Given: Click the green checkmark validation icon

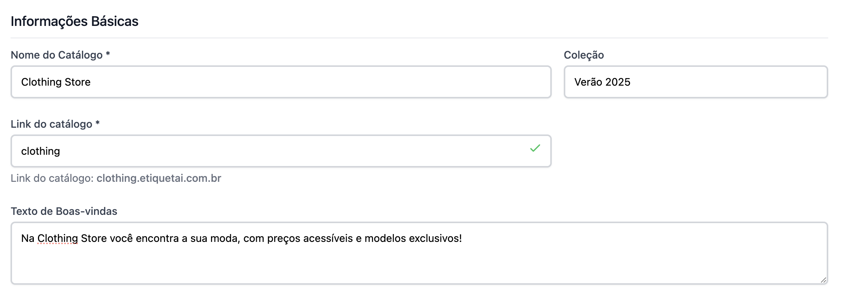Looking at the screenshot, I should [x=535, y=148].
